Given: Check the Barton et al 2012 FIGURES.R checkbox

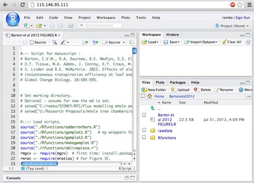Looking at the screenshot, I should click(x=144, y=115).
